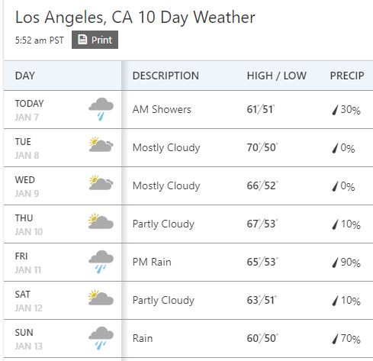Viewport: 373px width, 361px height.
Task: Click the rain shower icon for Today
Action: tap(101, 109)
